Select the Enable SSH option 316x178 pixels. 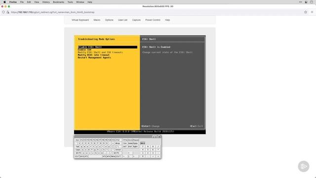(84, 49)
